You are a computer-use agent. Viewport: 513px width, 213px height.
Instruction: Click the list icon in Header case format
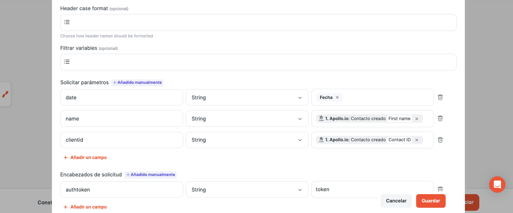click(67, 22)
